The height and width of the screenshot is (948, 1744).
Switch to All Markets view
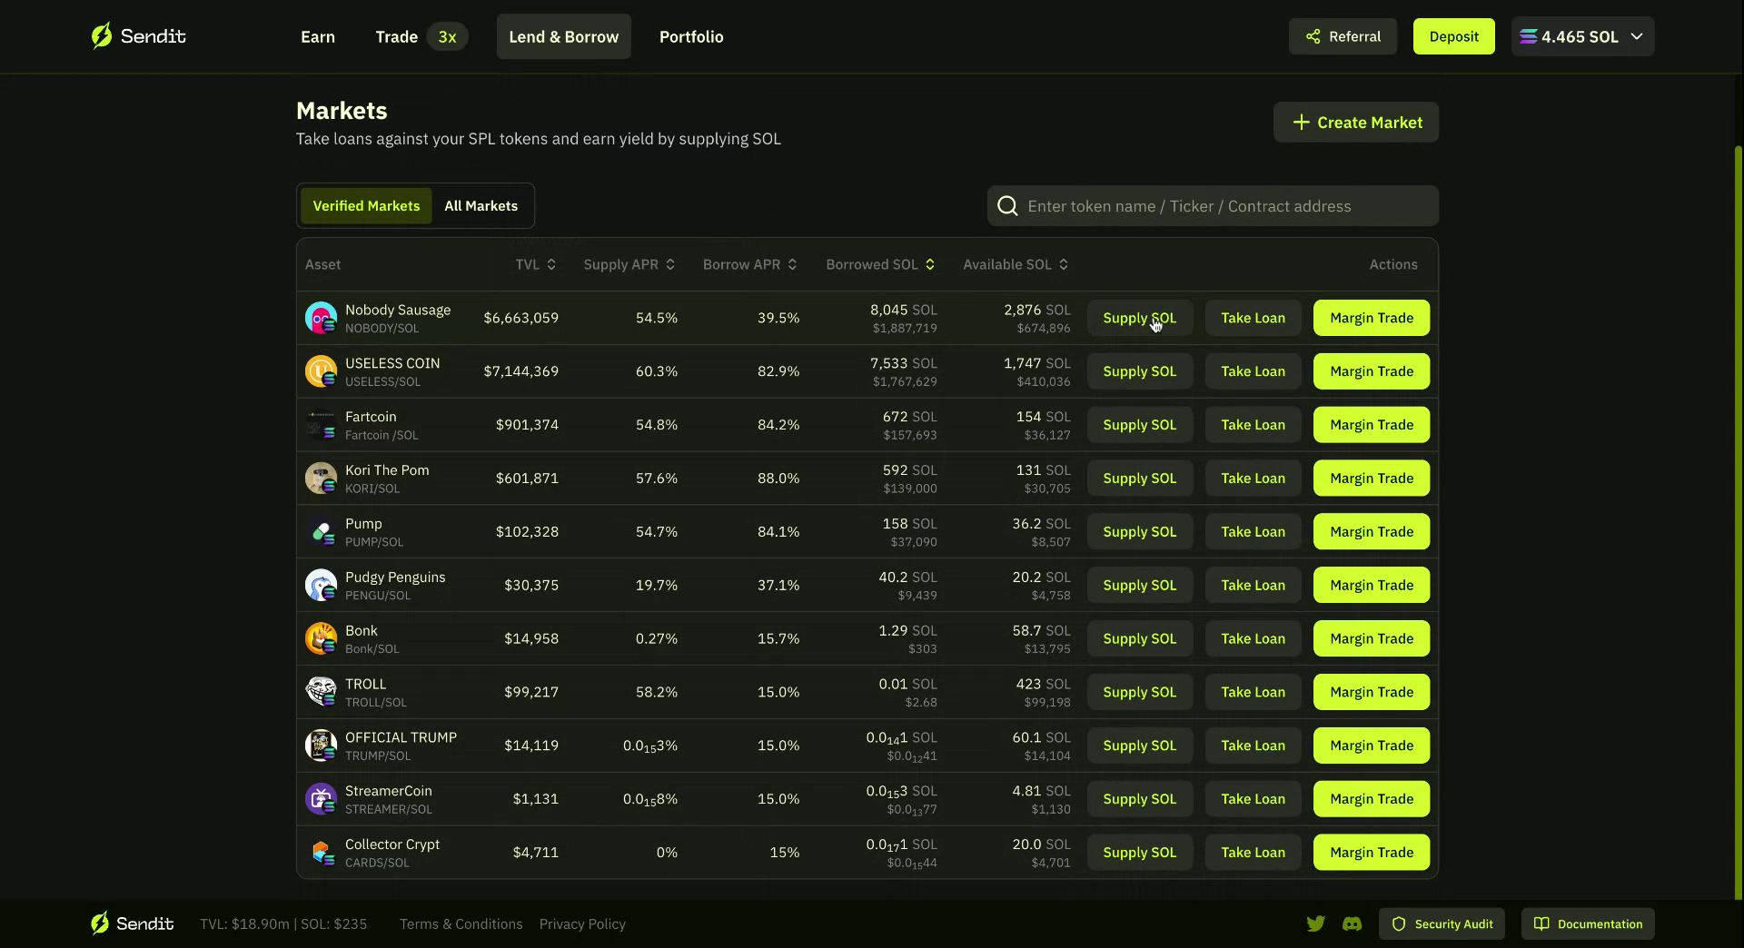pos(481,205)
